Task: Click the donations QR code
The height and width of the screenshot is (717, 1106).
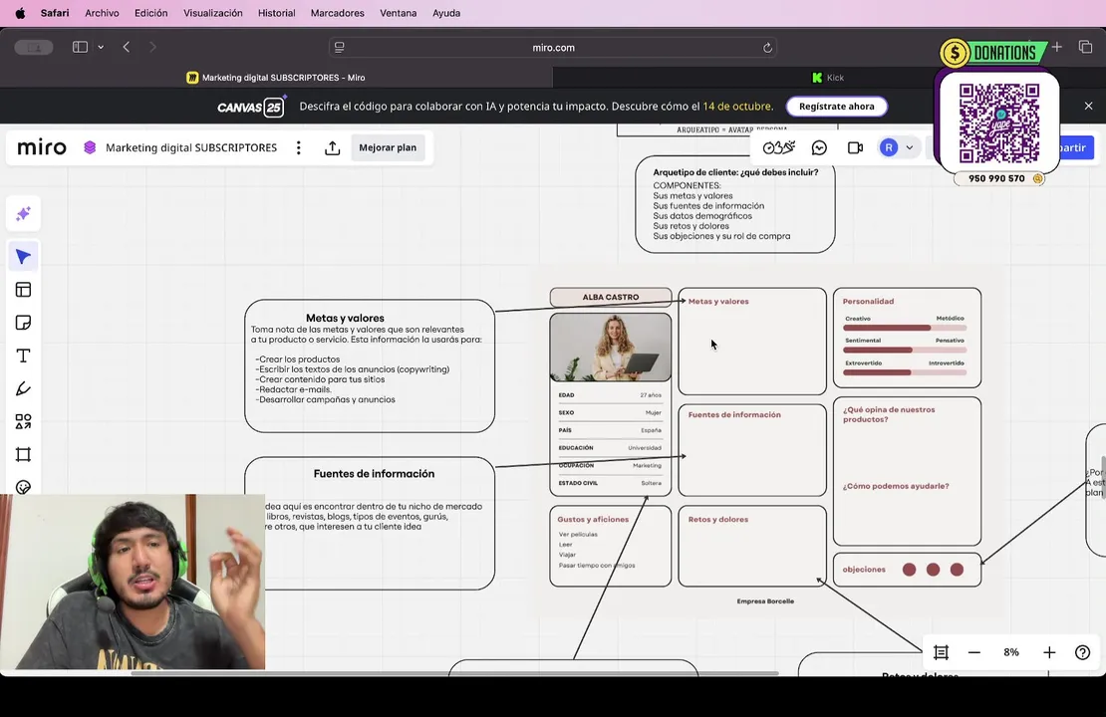Action: point(998,123)
